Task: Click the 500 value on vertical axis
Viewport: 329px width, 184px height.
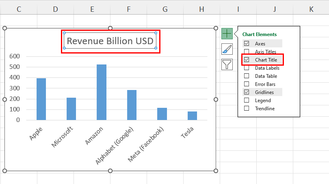Action: (15, 67)
